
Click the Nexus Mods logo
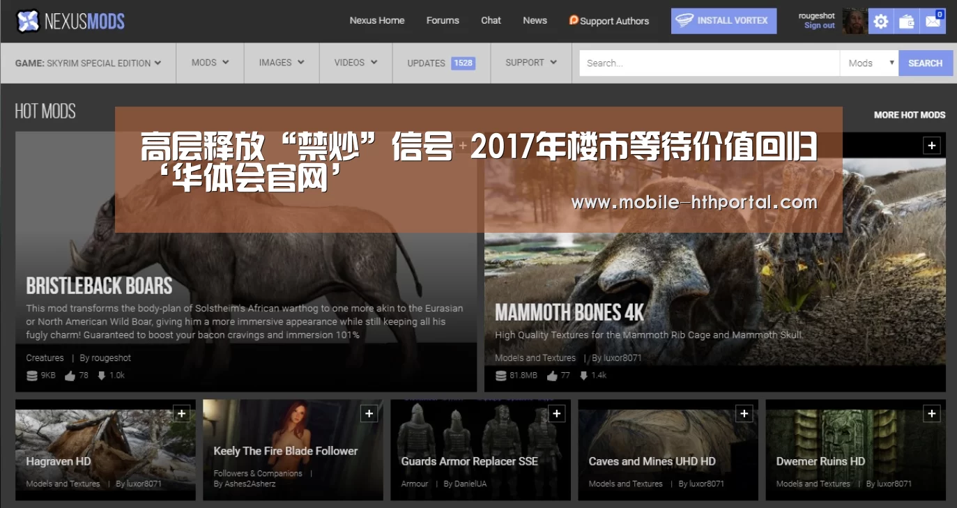click(x=70, y=21)
